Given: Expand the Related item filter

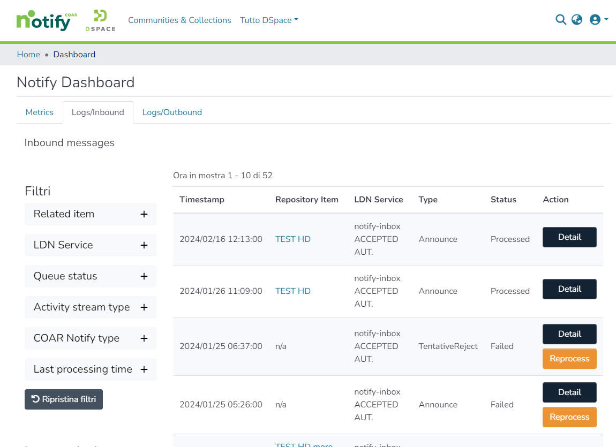Looking at the screenshot, I should 144,214.
